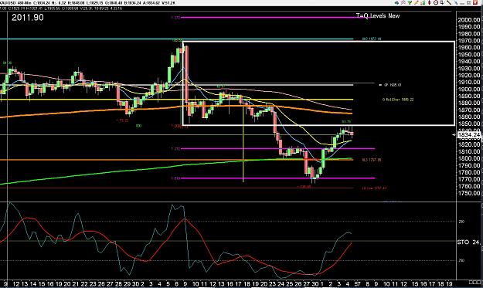
Task: Click the highlighted 1834.24 current price tag
Action: [468, 135]
